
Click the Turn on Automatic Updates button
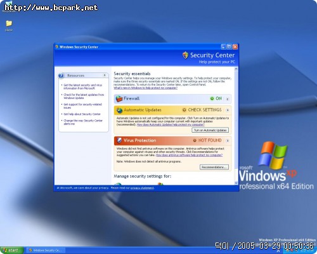210,130
